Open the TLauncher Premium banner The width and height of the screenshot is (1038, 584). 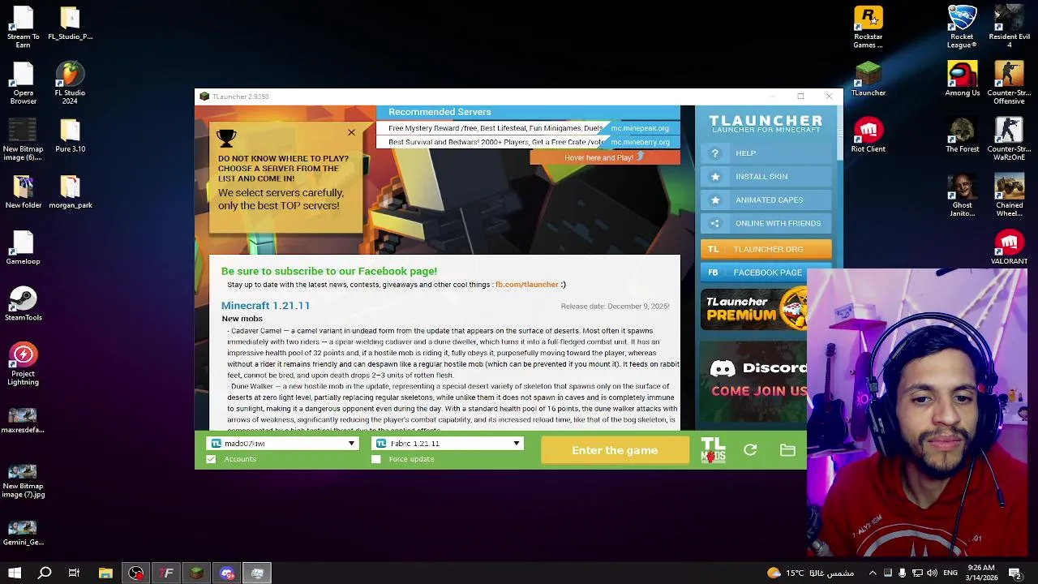754,308
